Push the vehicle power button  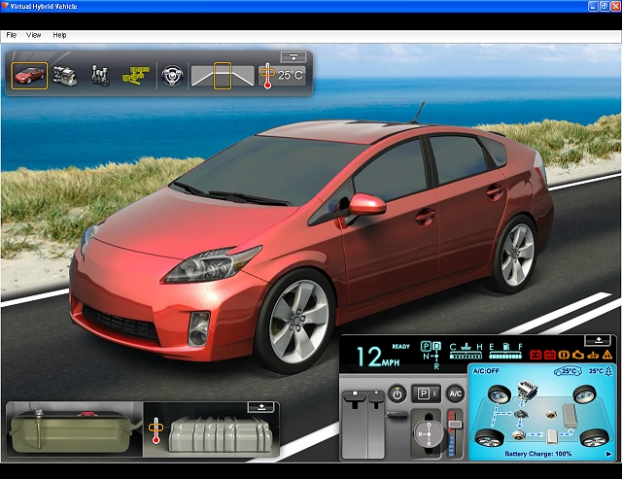[x=397, y=394]
